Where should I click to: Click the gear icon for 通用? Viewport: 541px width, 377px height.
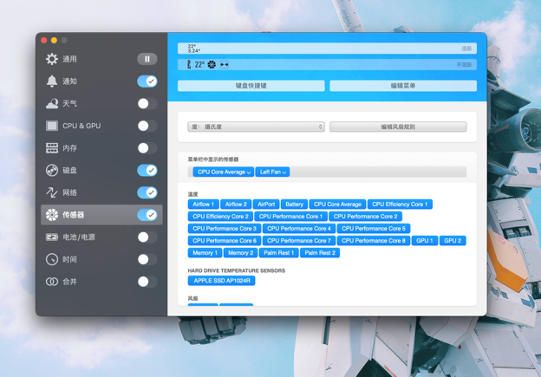(x=52, y=59)
